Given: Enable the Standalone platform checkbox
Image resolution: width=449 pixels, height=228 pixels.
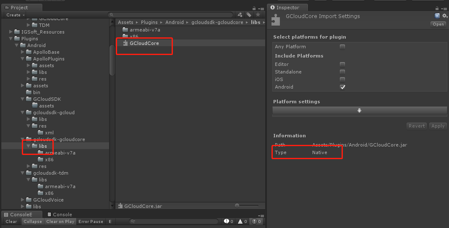Looking at the screenshot, I should tap(342, 72).
